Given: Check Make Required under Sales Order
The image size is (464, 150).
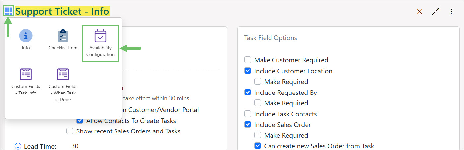Looking at the screenshot, I should (x=258, y=135).
